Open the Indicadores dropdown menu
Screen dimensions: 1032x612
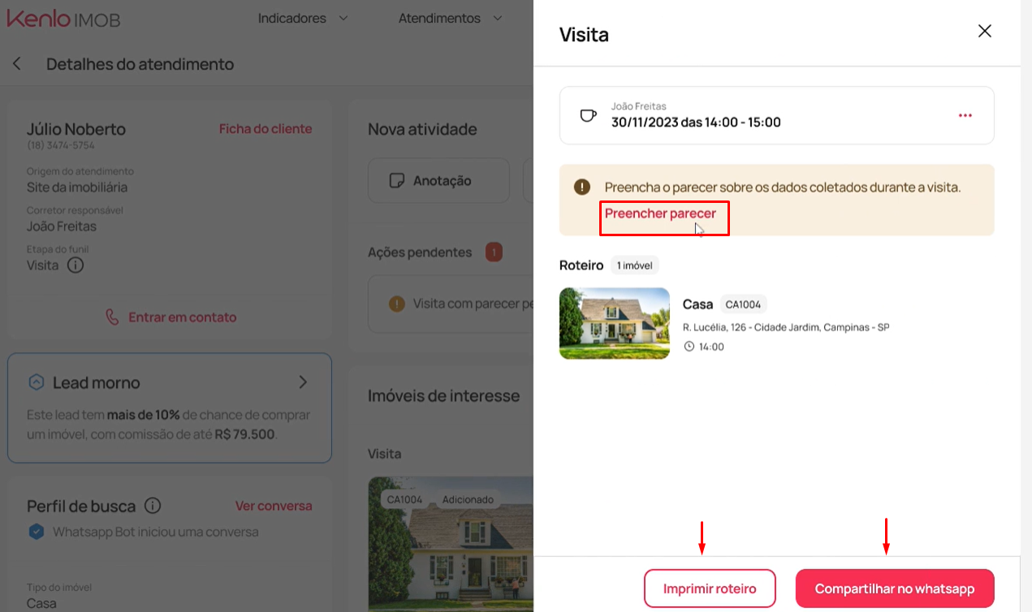coord(303,18)
